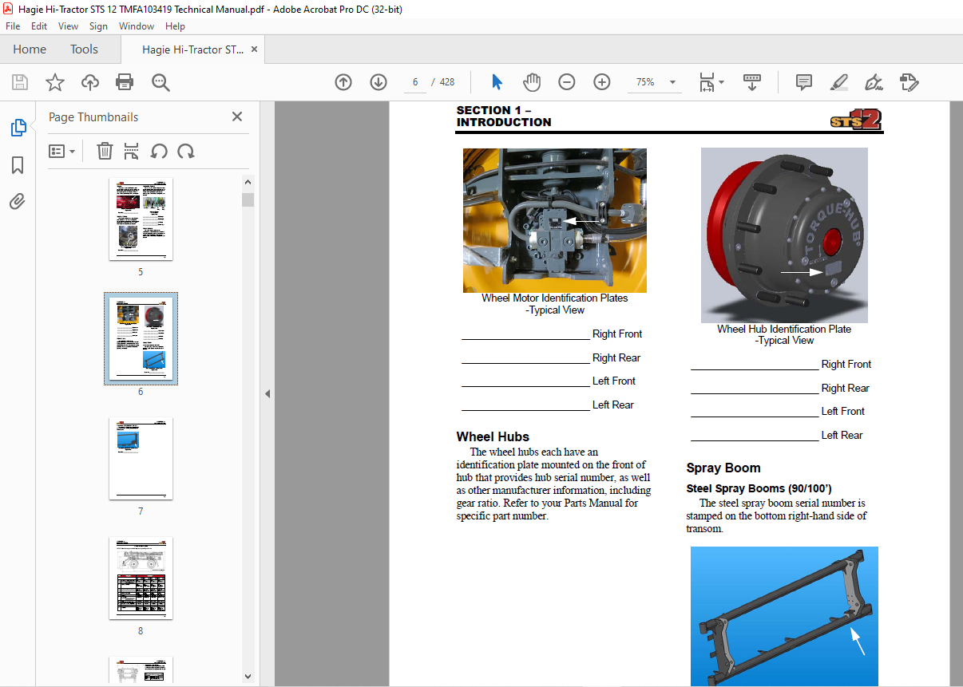Switch to the Home tab
This screenshot has height=687, width=963.
(30, 49)
